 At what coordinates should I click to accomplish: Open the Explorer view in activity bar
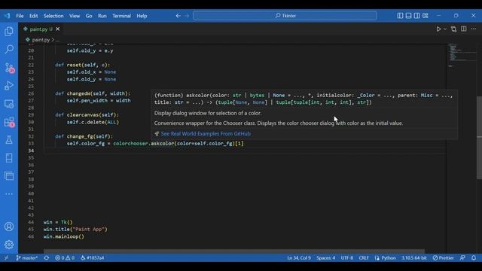(9, 32)
